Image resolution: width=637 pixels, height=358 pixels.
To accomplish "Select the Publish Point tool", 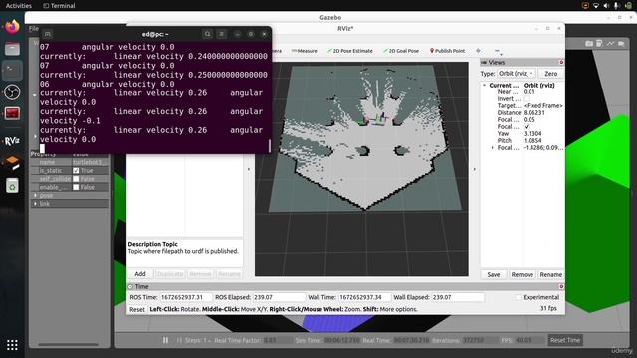I will click(447, 51).
